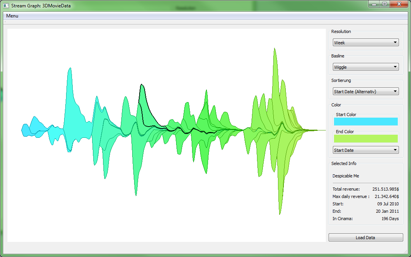Pick the cyan Start Color swatch

(x=366, y=122)
